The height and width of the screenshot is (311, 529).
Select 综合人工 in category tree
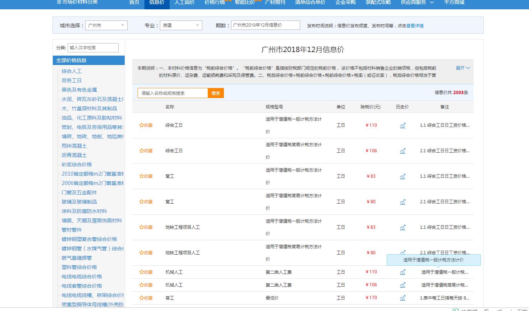(72, 71)
